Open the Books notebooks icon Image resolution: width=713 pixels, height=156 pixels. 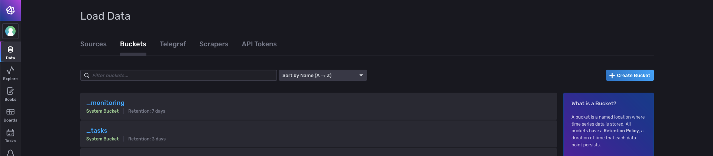pos(10,94)
